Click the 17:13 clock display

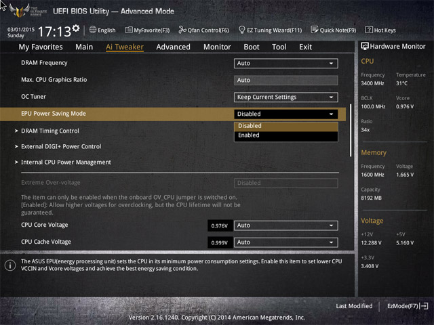click(x=55, y=31)
